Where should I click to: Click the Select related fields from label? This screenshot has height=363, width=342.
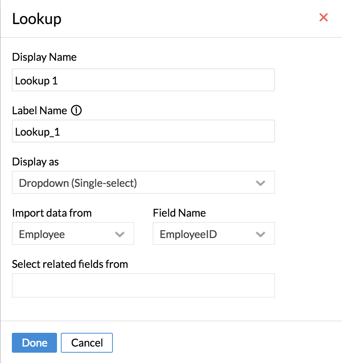70,264
